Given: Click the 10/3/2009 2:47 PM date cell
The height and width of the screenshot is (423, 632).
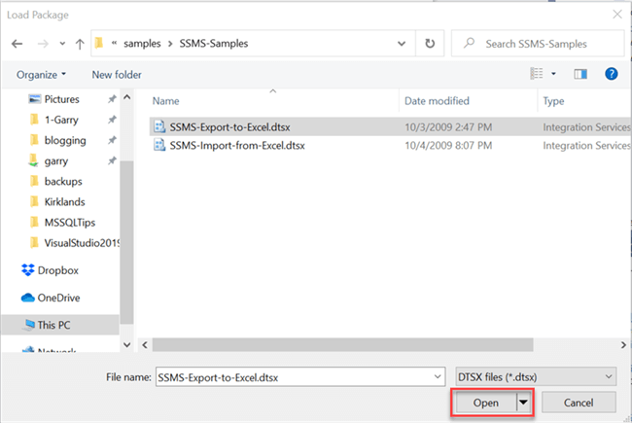Looking at the screenshot, I should [448, 127].
